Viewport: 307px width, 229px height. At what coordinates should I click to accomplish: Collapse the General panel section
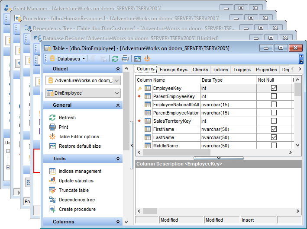[118, 105]
